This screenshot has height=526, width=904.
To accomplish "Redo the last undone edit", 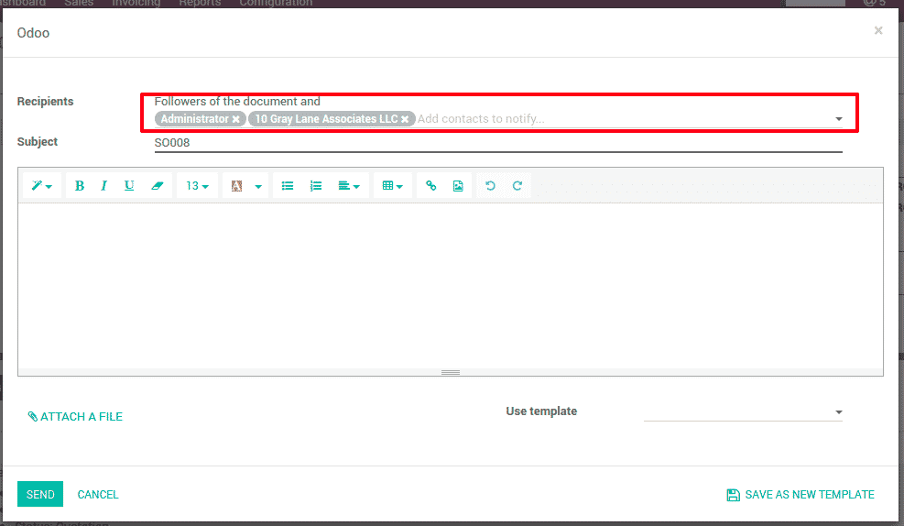I will pos(517,186).
